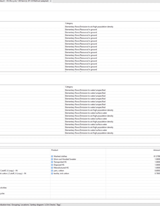
Task: Select the Transported HS flow icon
Action: pos(52,162)
